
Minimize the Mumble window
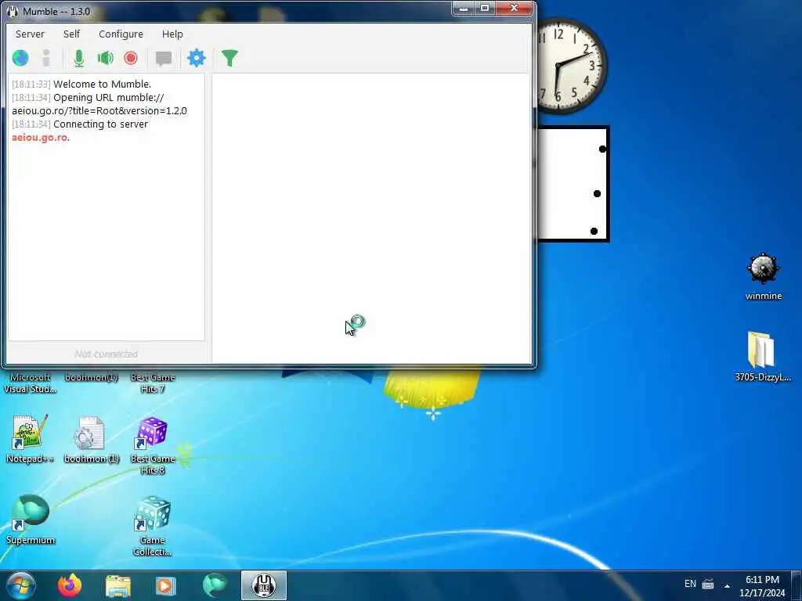[x=464, y=9]
